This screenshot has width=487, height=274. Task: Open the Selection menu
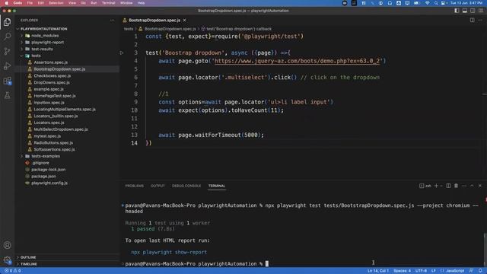click(x=56, y=3)
